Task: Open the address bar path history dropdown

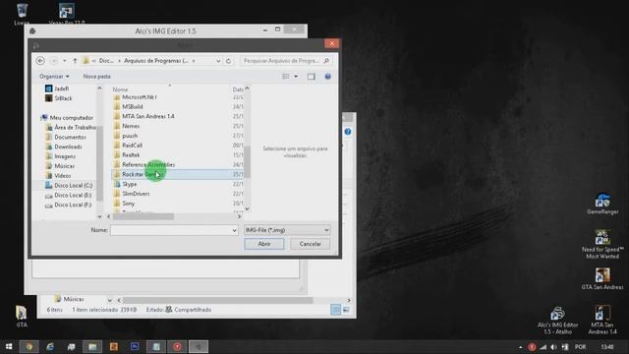Action: (x=218, y=61)
